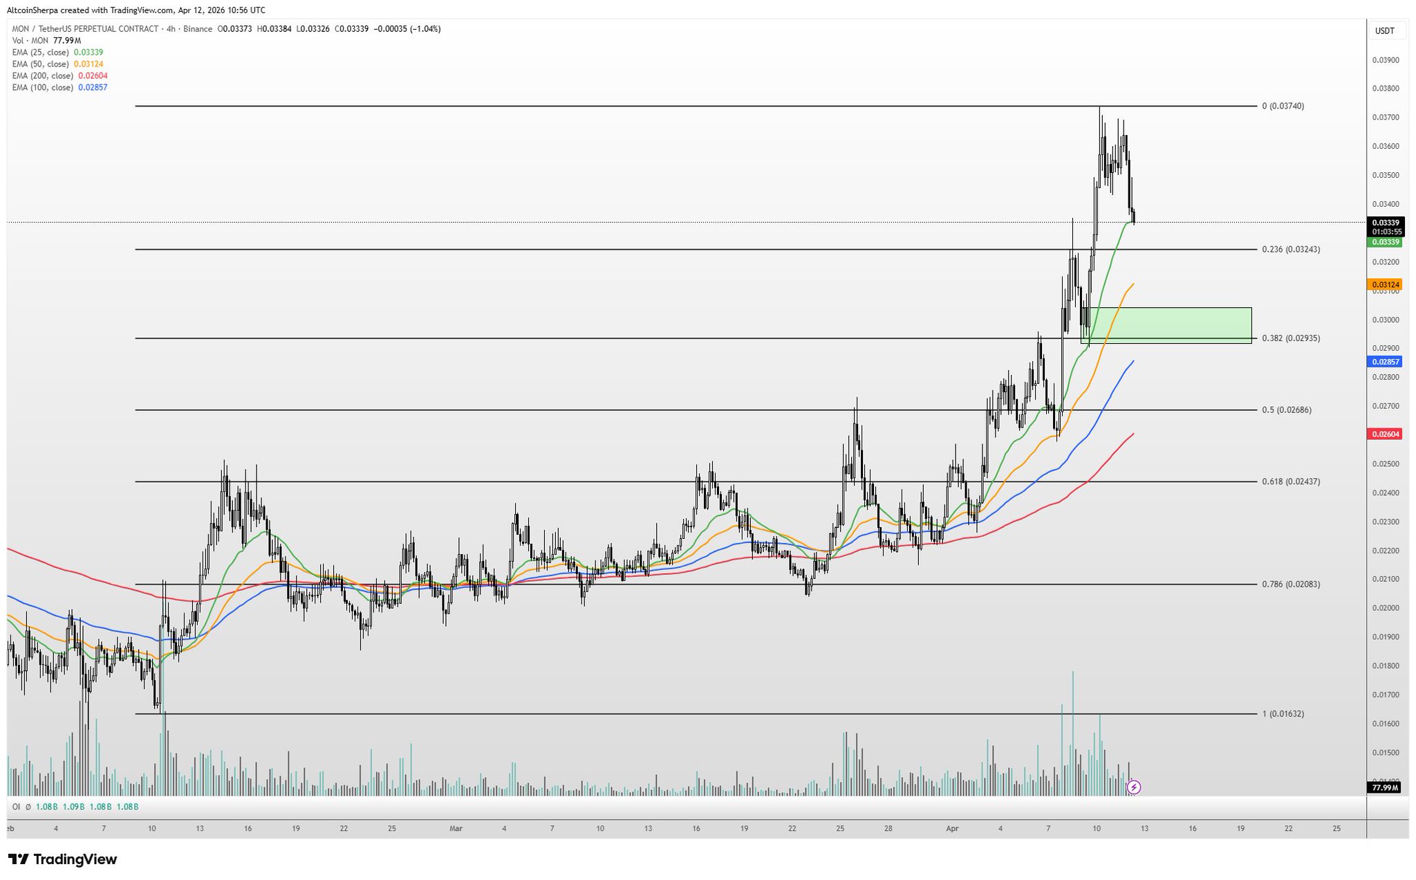This screenshot has height=880, width=1416.
Task: Click the blue 0.02857 EMA price tag
Action: (x=1385, y=362)
